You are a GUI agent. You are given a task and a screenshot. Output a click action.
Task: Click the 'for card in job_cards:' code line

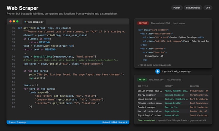[x=39, y=89]
